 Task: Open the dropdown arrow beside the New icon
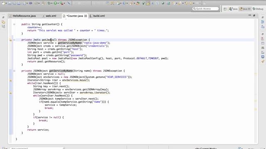tap(6, 3)
